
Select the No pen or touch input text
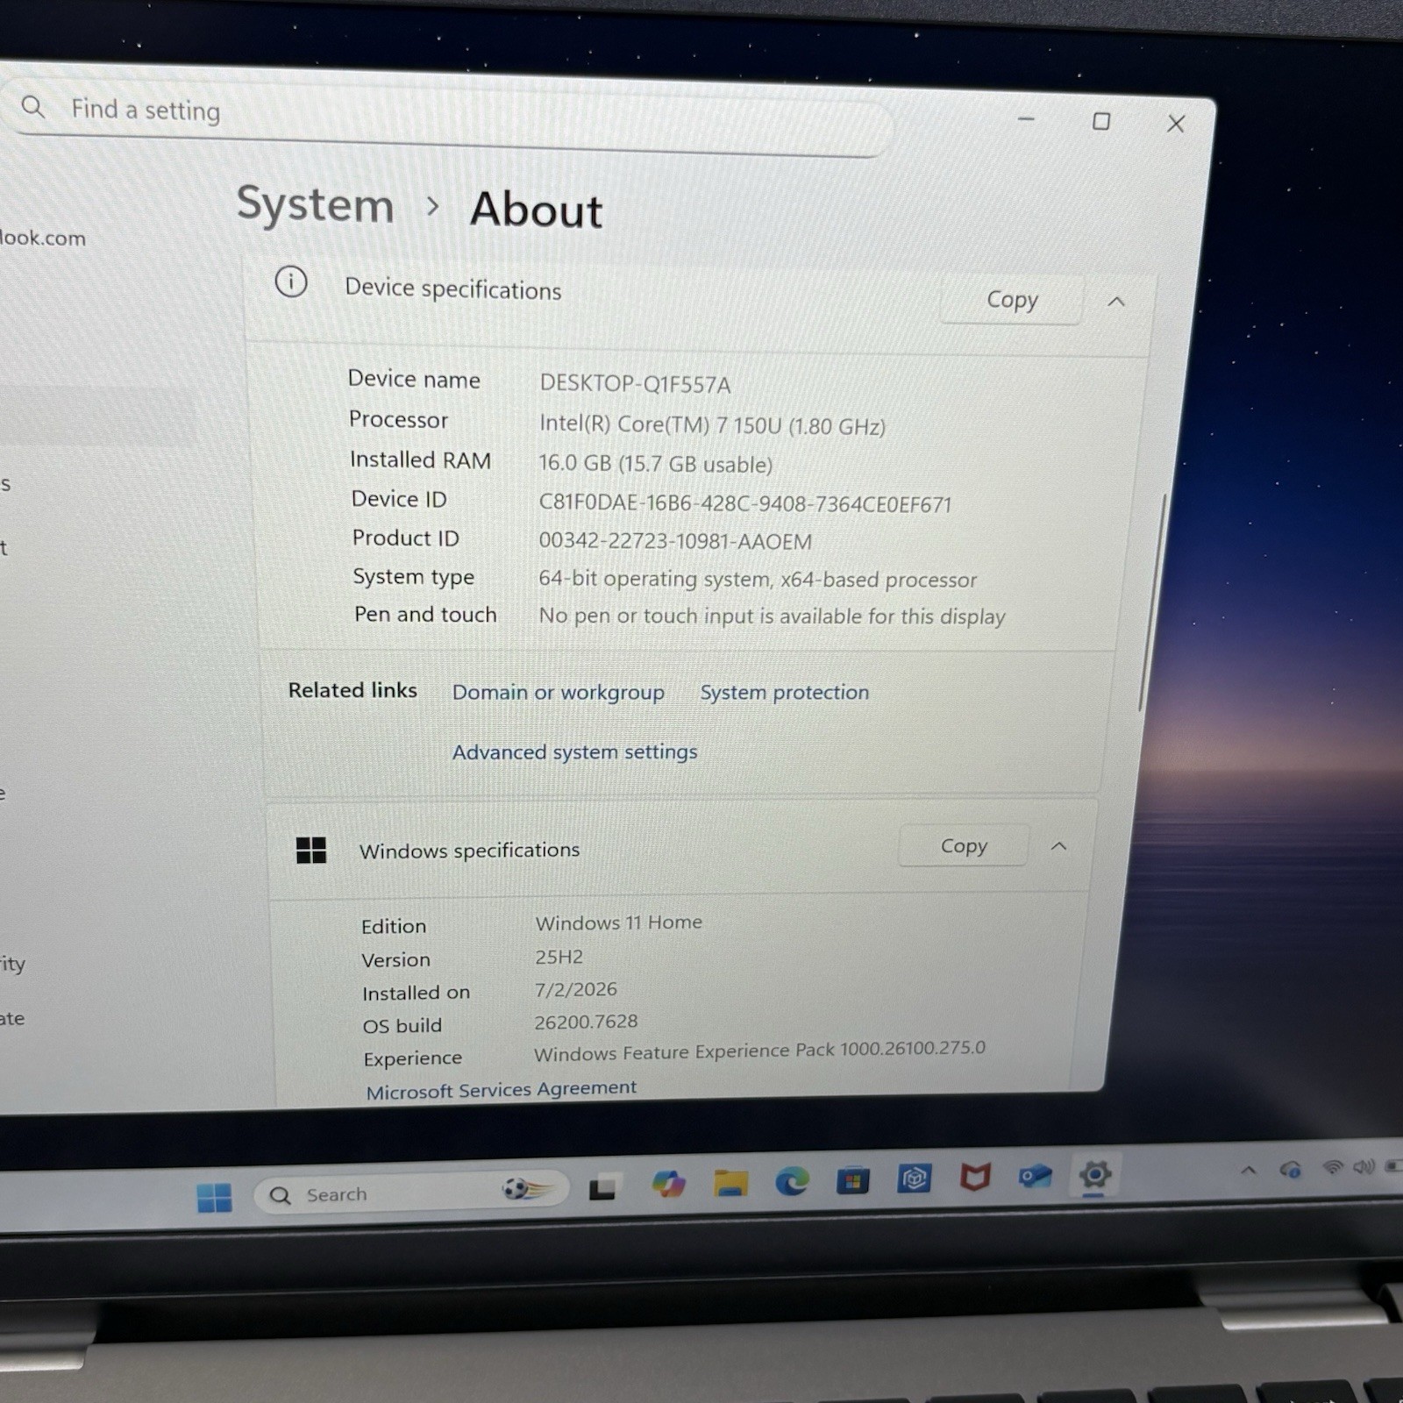772,616
